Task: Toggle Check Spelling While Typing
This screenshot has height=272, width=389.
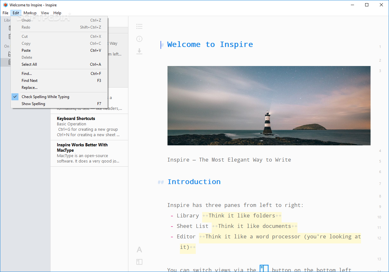Action: 59,97
